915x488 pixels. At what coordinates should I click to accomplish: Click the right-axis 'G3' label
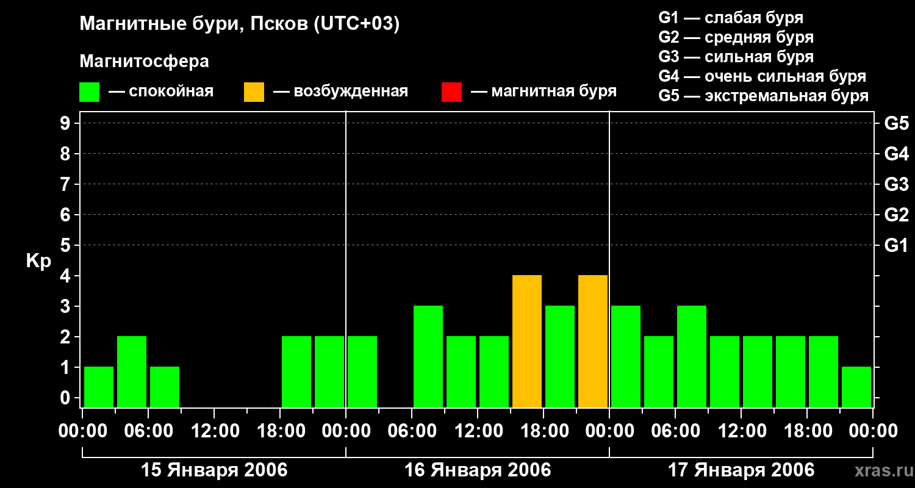tap(896, 184)
